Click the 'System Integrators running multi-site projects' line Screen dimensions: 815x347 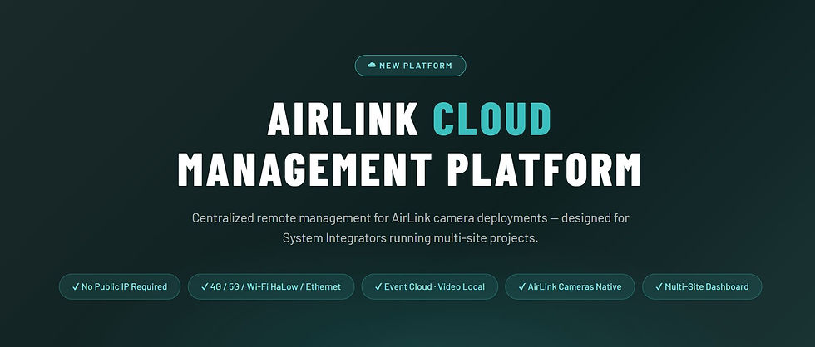pos(411,238)
